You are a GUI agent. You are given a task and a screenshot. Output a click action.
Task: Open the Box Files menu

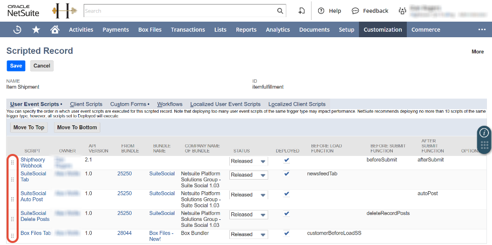150,30
